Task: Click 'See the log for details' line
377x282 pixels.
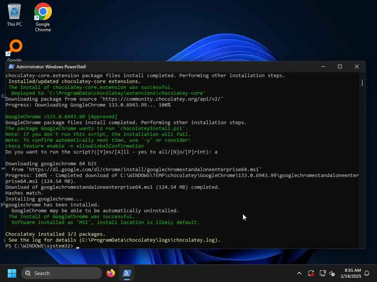Action: tap(114, 240)
